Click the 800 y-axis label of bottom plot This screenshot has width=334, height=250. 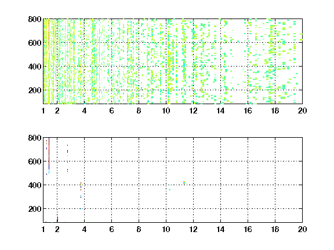pyautogui.click(x=35, y=138)
